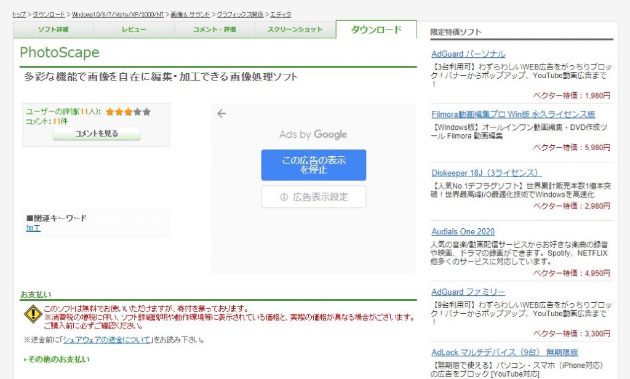The image size is (630, 379).
Task: Click the 画像&サウンド breadcrumb link
Action: tap(190, 15)
